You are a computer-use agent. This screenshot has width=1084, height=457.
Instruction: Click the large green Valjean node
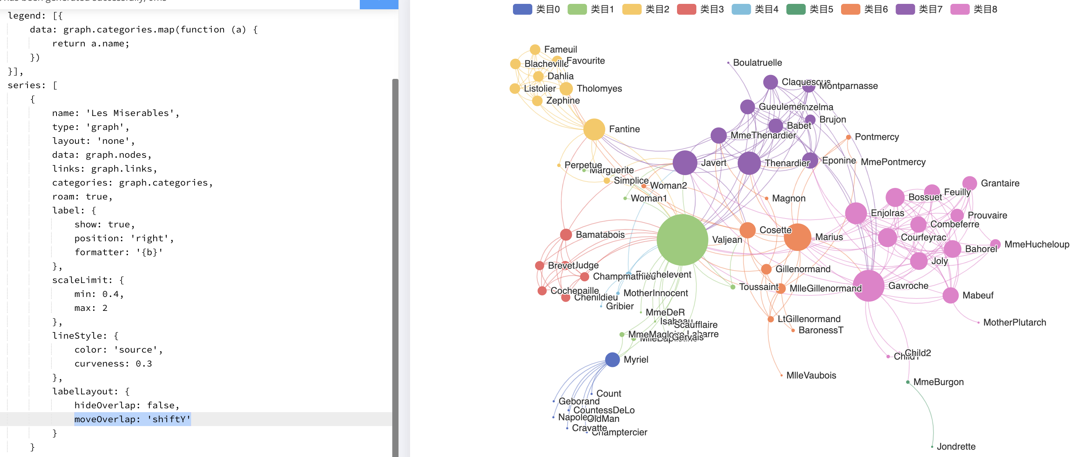click(682, 240)
